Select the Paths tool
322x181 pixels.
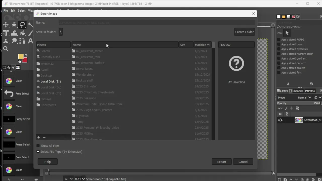point(22,41)
